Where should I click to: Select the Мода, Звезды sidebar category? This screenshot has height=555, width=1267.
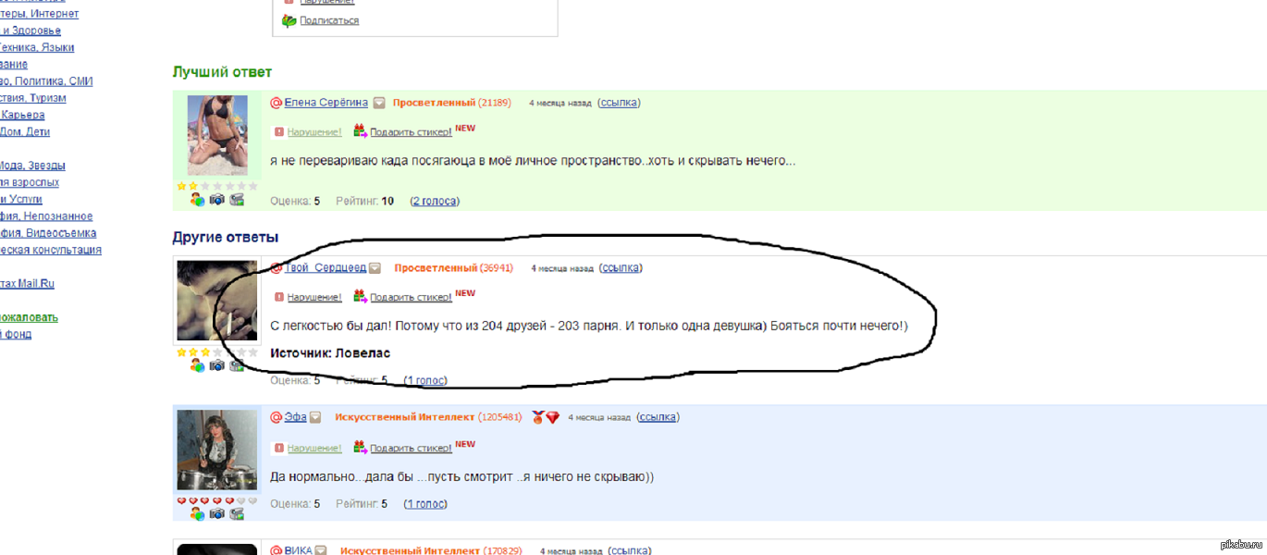coord(32,166)
